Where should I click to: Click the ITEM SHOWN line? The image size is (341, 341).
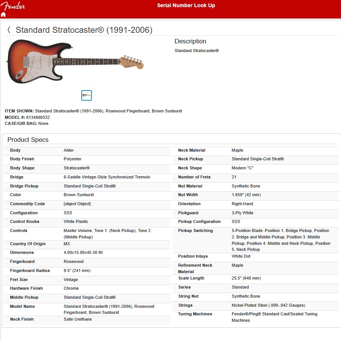pos(93,111)
